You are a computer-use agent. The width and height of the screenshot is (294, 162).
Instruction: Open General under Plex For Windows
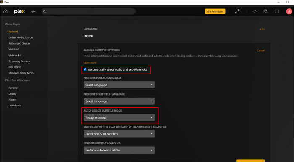[13, 88]
